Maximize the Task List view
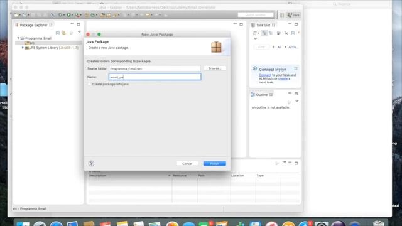The height and width of the screenshot is (226, 402). (x=296, y=24)
